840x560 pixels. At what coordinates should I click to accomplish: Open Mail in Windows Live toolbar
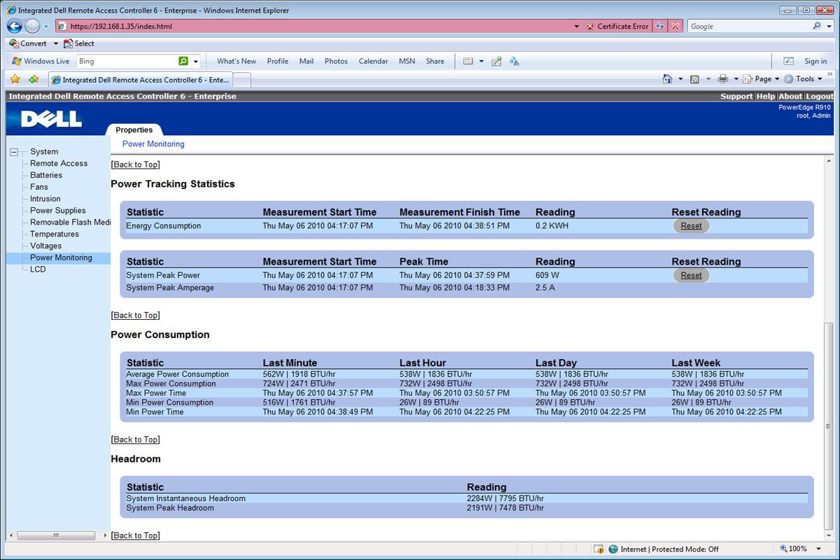pos(307,61)
